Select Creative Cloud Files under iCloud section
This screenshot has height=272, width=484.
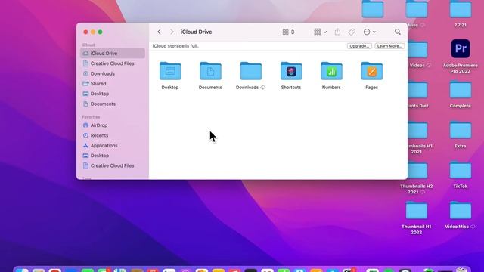(113, 63)
